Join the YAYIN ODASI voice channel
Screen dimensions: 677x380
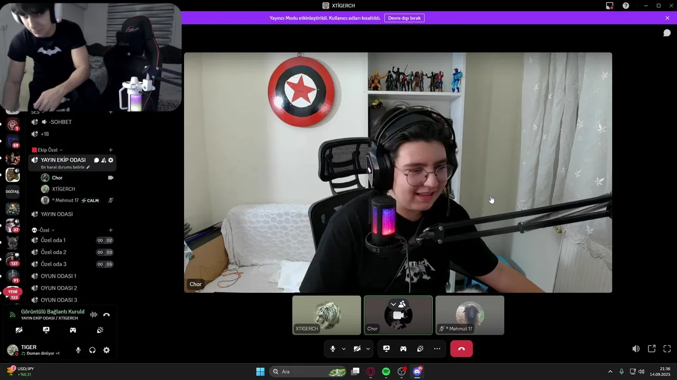point(72,214)
